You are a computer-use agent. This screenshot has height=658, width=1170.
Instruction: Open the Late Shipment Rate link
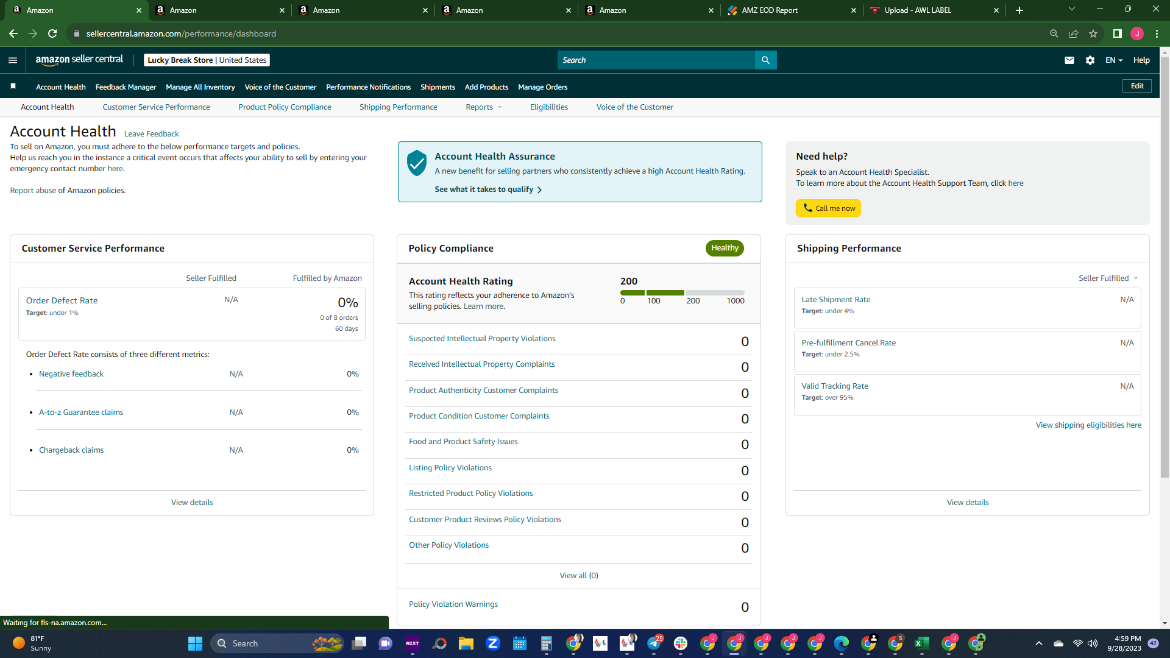pyautogui.click(x=835, y=300)
